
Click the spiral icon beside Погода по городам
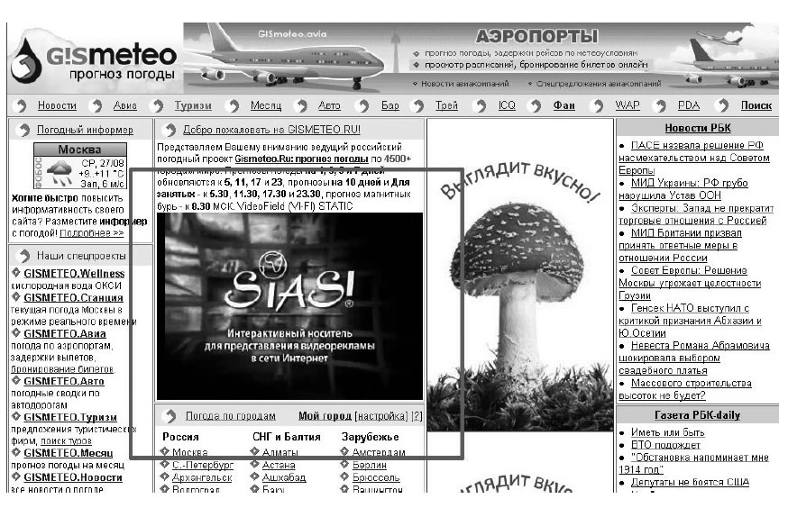[170, 416]
